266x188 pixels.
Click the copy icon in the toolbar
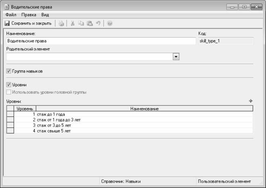click(80, 24)
